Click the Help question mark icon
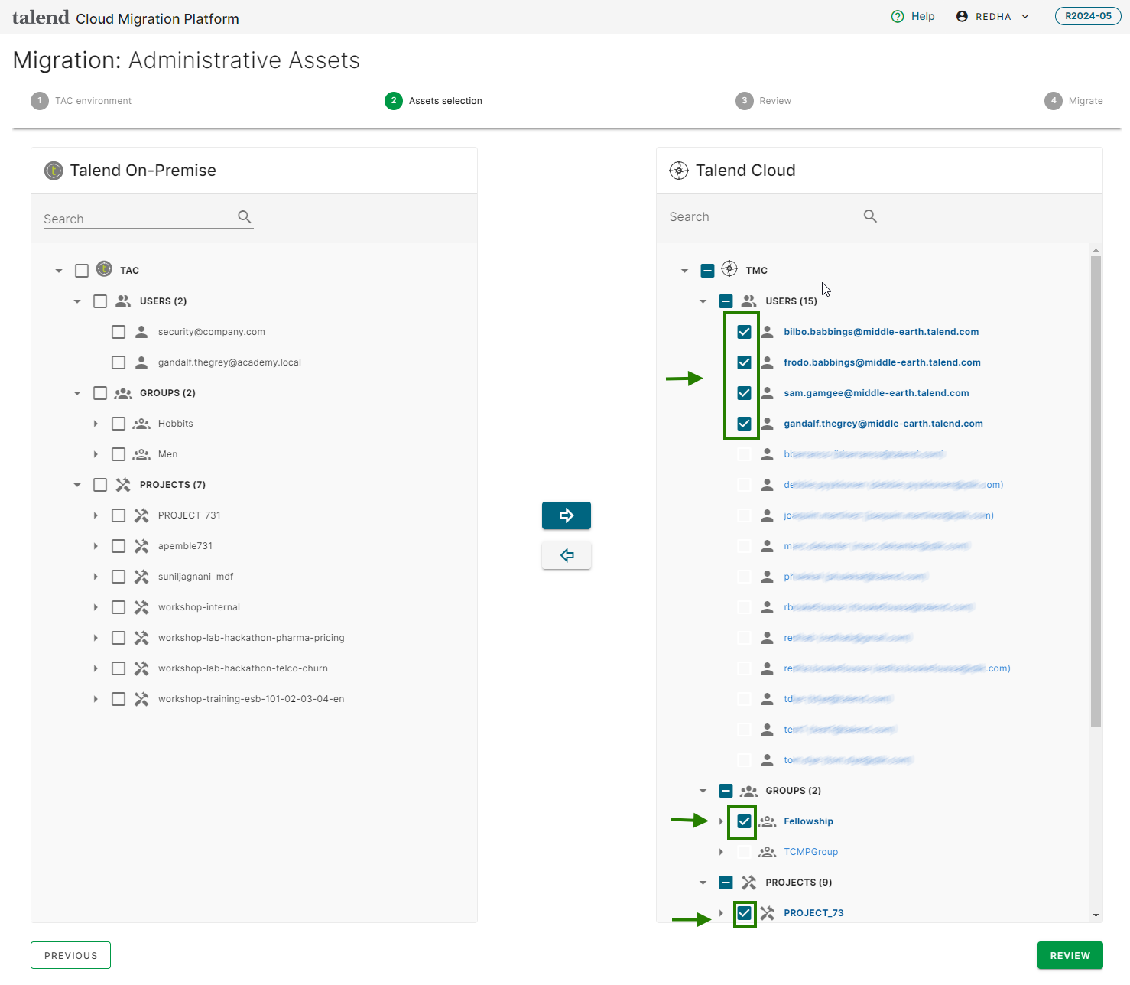 (x=898, y=16)
